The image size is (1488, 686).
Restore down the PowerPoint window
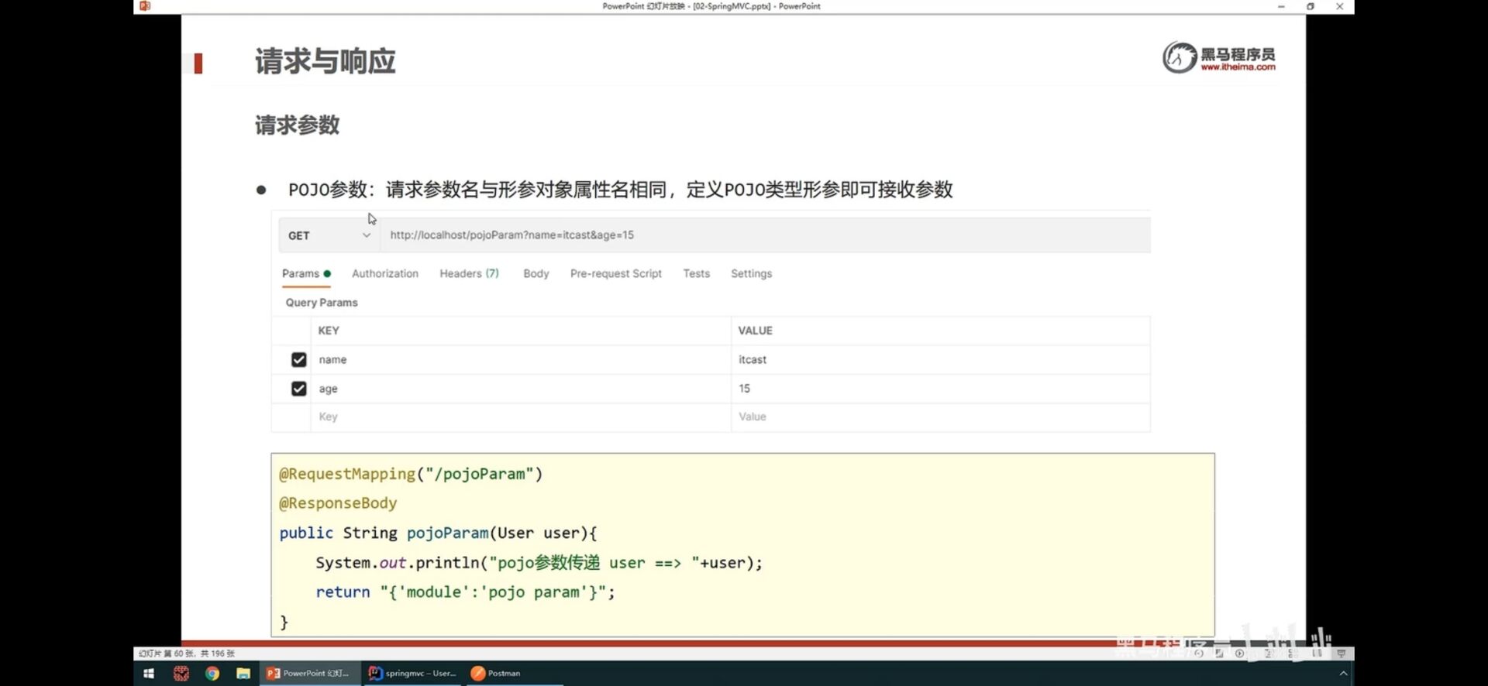[x=1311, y=6]
